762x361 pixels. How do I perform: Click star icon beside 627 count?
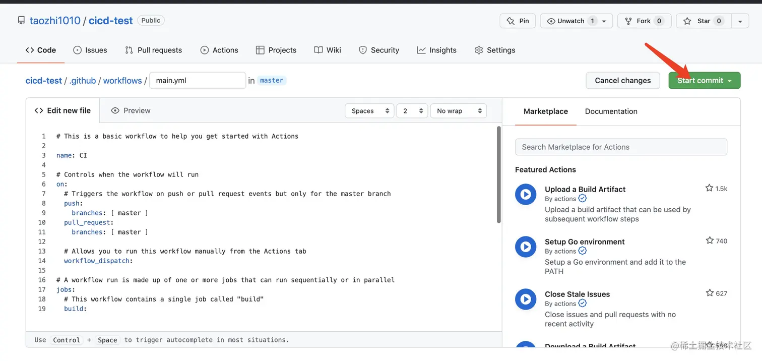[x=710, y=293]
